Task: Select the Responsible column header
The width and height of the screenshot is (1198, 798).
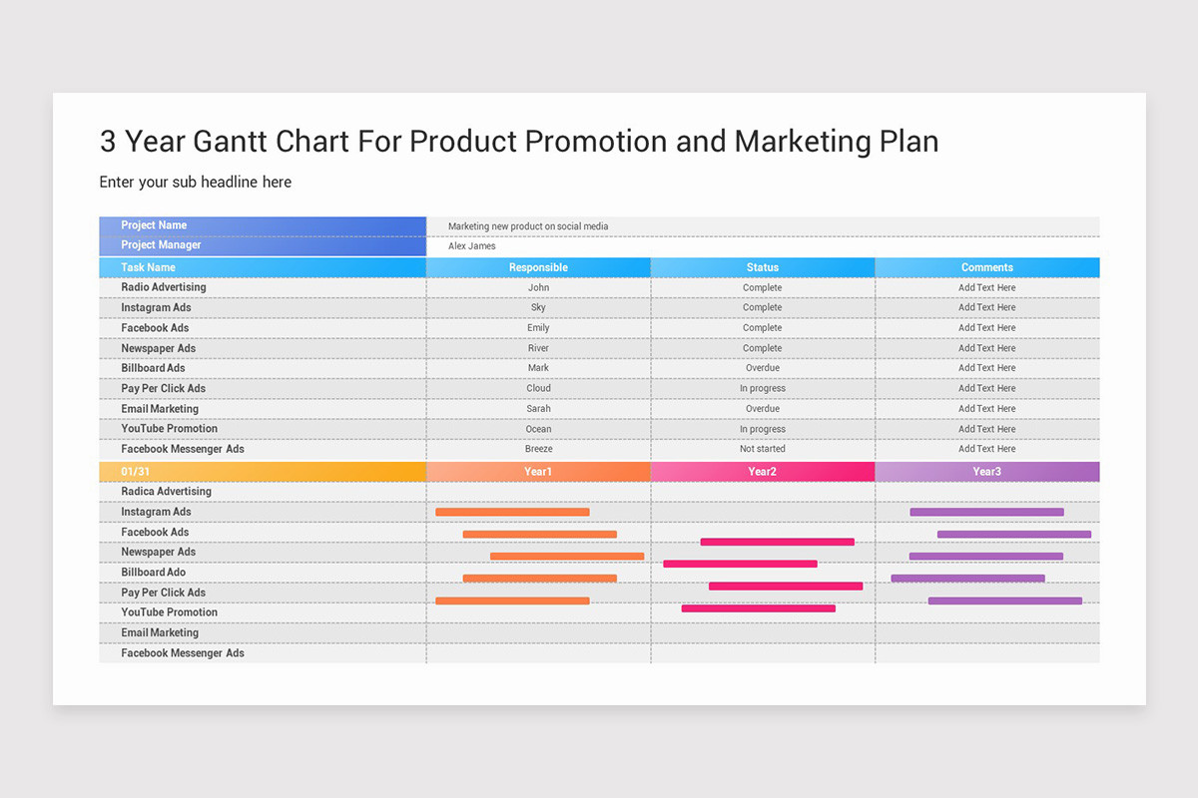Action: click(x=538, y=267)
